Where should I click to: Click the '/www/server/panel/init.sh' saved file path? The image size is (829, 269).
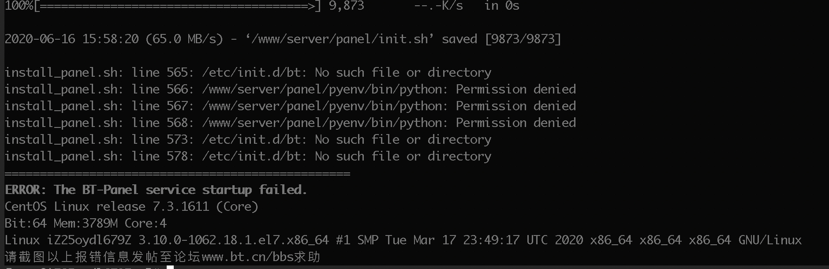point(340,39)
